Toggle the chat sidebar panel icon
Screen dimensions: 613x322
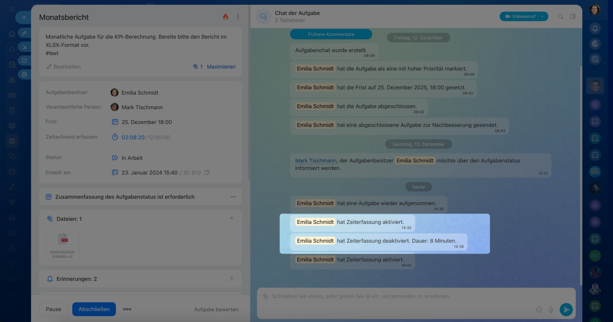click(x=573, y=16)
